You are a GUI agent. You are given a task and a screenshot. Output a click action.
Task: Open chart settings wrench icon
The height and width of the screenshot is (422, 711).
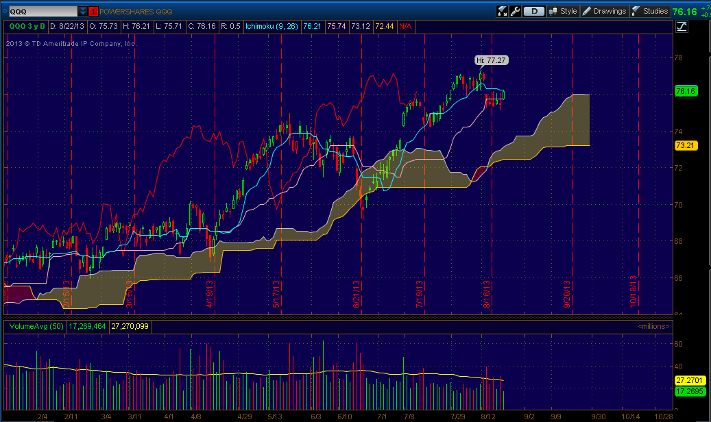coord(515,12)
